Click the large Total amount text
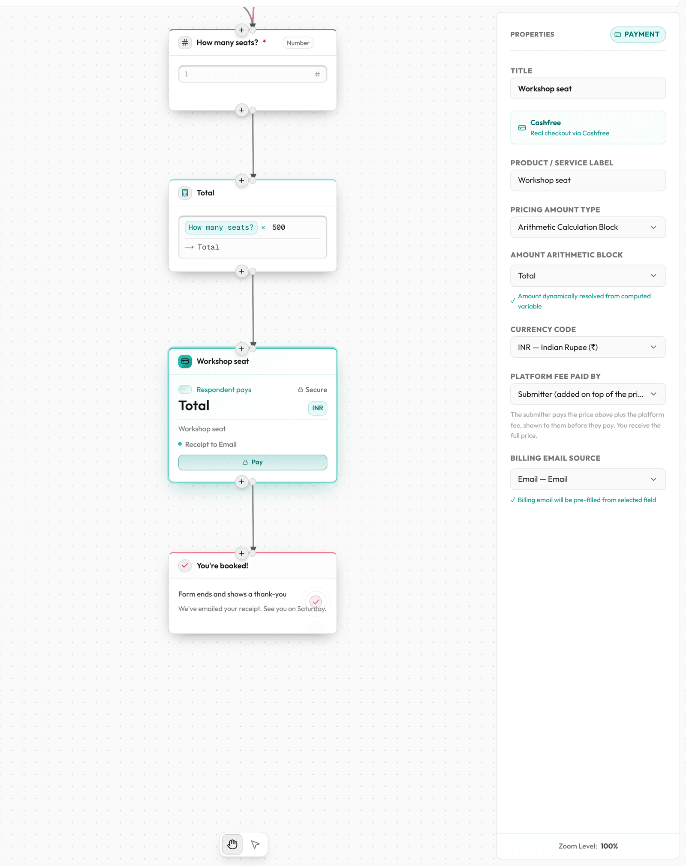Screen dimensions: 686x866 click(194, 405)
